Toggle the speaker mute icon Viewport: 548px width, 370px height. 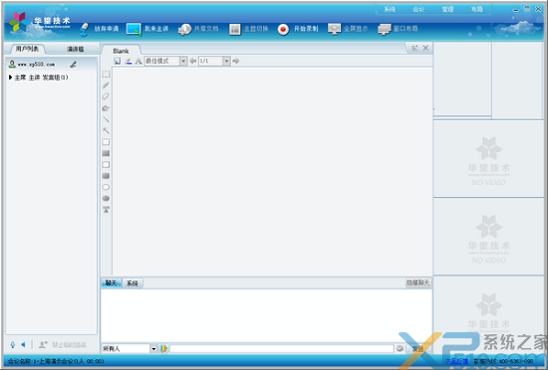[x=23, y=345]
